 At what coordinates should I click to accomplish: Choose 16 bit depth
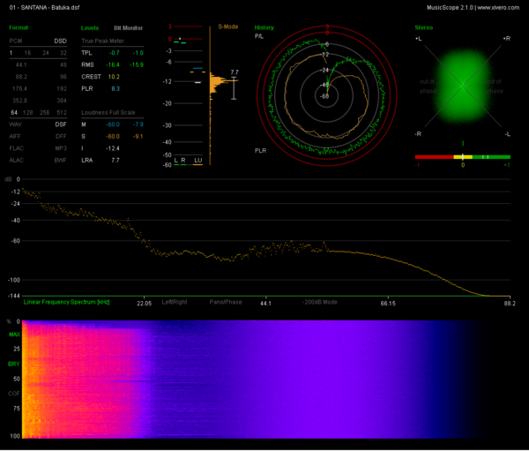[27, 53]
